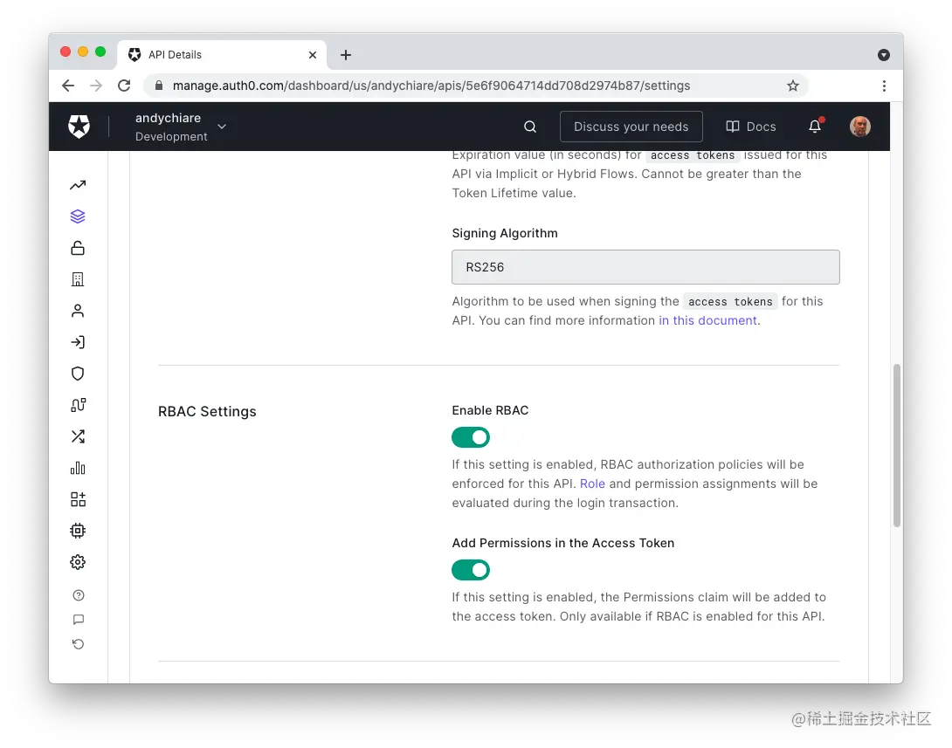Open Extensions via the chip icon
The image size is (952, 748).
tap(78, 530)
